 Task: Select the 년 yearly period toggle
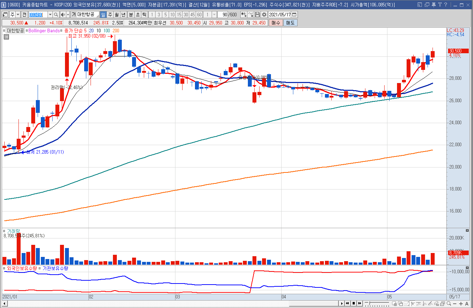click(x=123, y=15)
